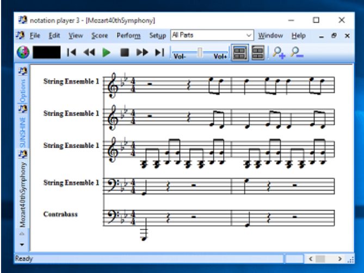The width and height of the screenshot is (364, 273).
Task: Close the inner document window
Action: 347,36
